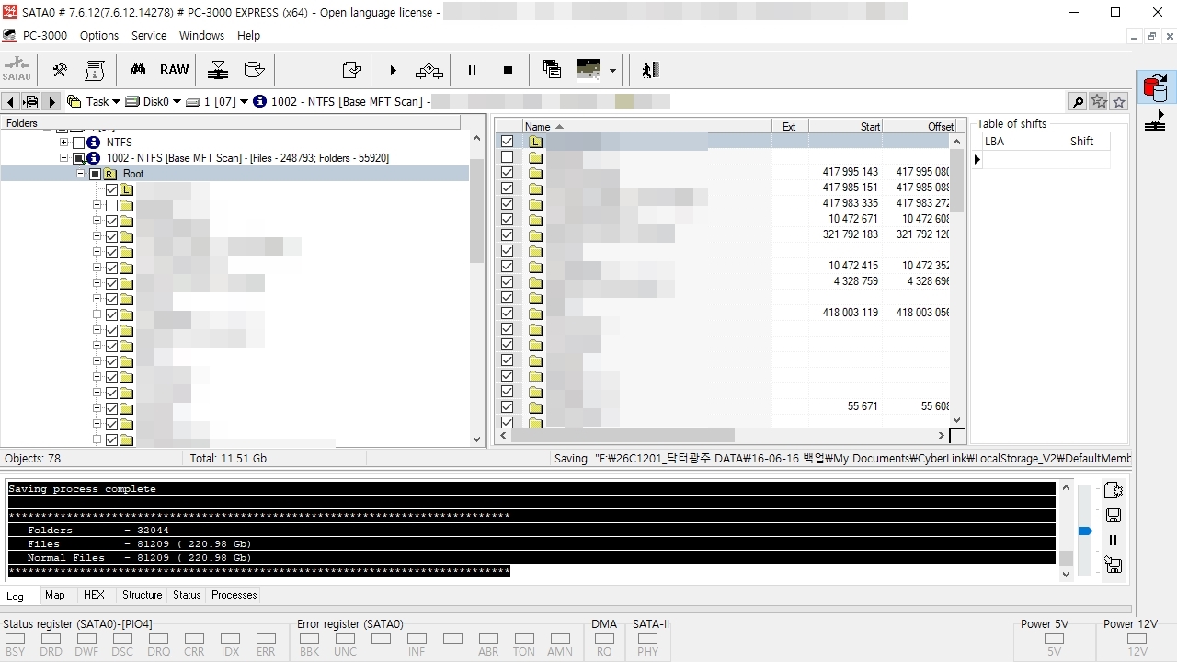Open the RAW recovery tool
This screenshot has width=1177, height=662.
pos(174,70)
